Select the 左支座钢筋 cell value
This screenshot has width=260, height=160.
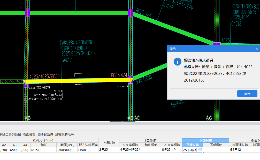(x=130, y=150)
